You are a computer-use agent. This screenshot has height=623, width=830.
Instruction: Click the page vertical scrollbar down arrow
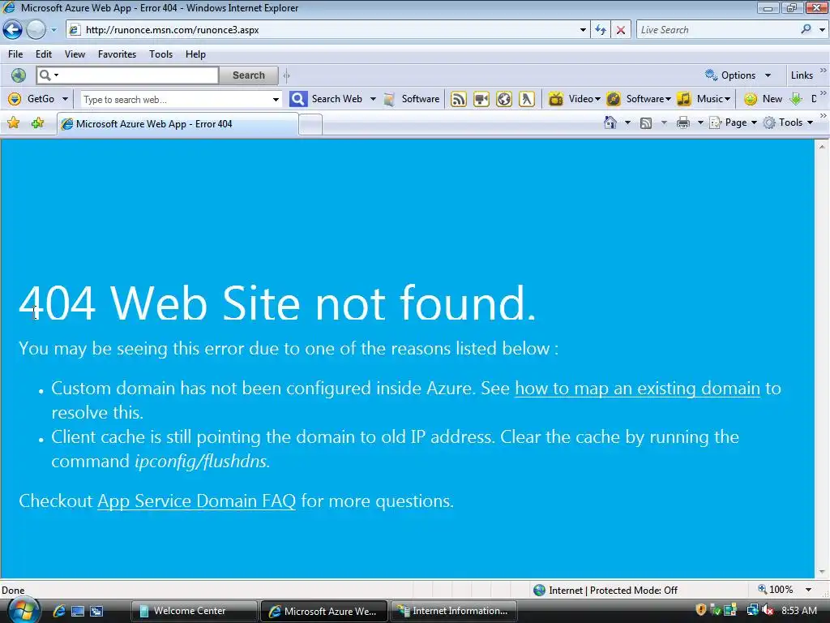822,572
